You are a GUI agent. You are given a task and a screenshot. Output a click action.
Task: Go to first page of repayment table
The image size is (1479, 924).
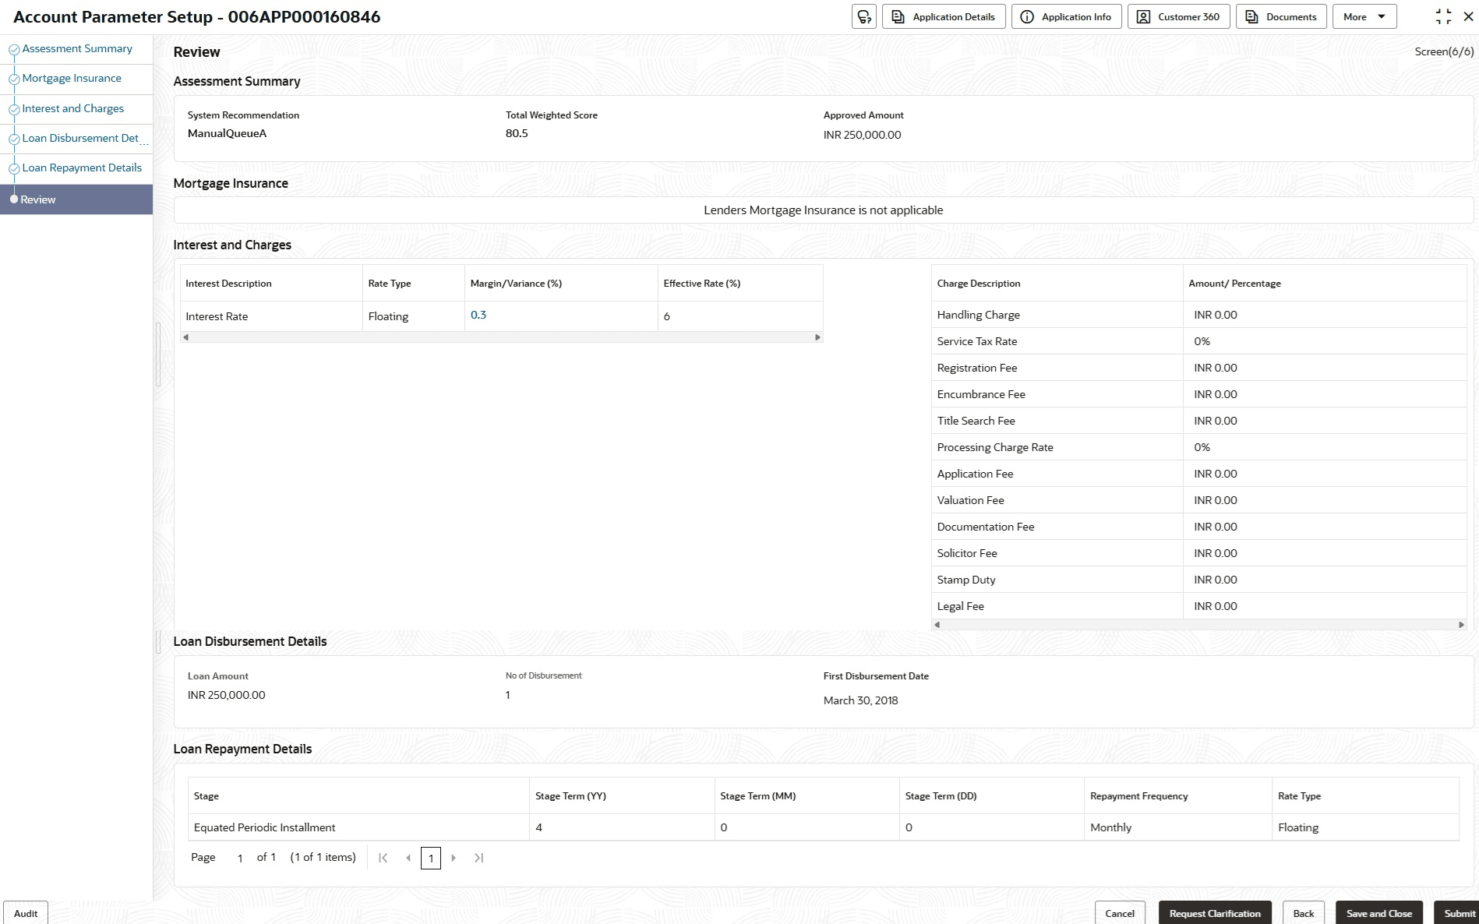pos(383,858)
